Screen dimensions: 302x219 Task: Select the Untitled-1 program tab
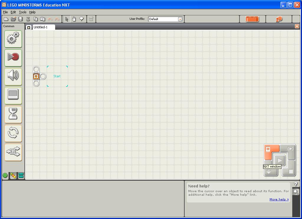(x=40, y=27)
